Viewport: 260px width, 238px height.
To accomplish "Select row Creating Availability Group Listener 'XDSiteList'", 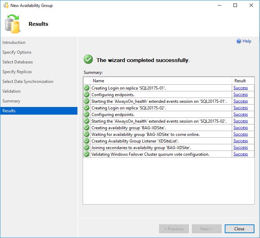I will (135, 141).
